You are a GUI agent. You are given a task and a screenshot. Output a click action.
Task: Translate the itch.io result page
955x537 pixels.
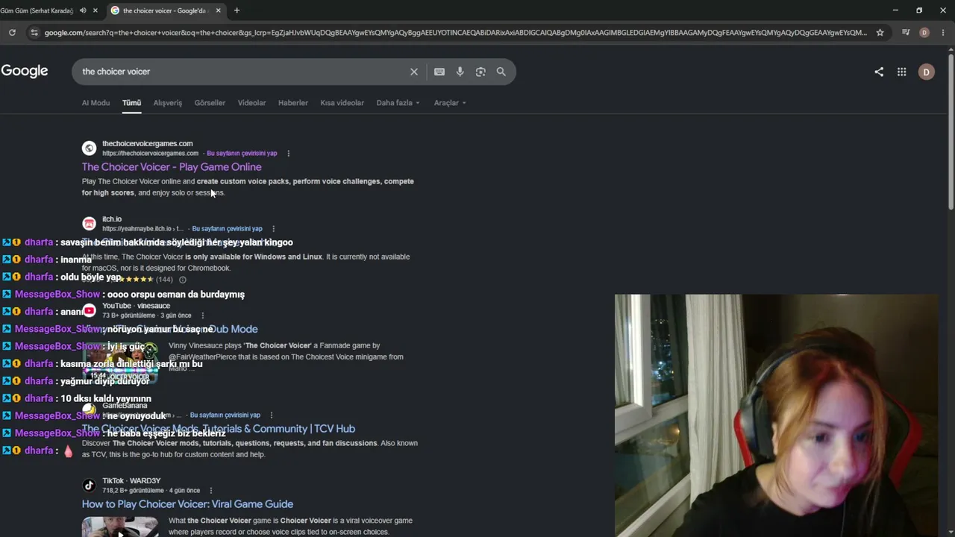(227, 229)
